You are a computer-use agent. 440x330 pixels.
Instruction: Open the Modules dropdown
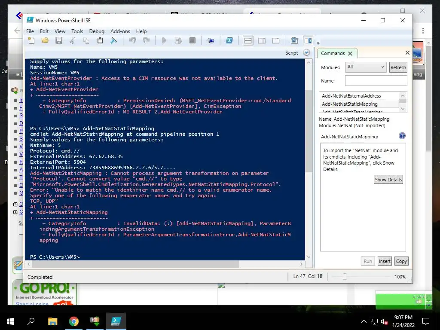click(x=366, y=67)
